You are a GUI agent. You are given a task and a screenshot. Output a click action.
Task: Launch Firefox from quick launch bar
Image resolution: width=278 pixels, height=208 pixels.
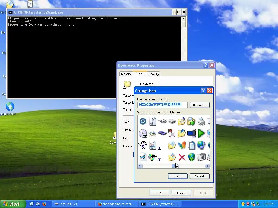pos(44,204)
